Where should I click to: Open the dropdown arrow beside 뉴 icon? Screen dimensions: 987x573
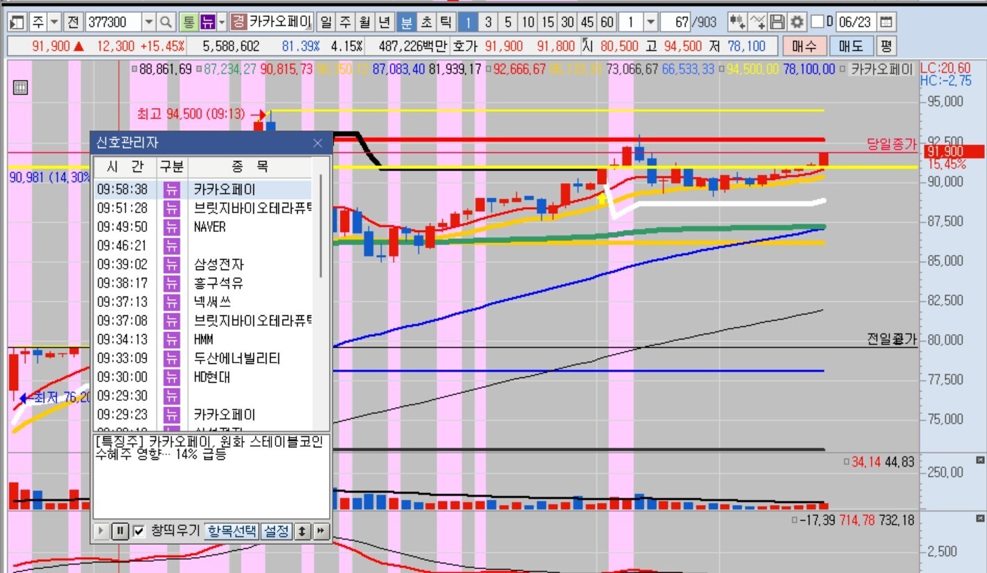click(222, 22)
